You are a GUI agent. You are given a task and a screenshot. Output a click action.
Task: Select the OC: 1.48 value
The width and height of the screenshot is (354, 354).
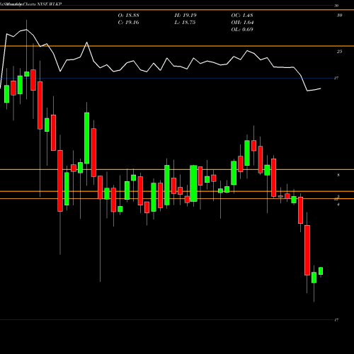(x=242, y=16)
